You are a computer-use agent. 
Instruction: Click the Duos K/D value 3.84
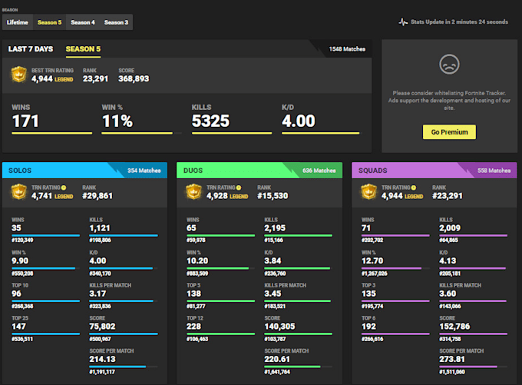coord(273,261)
